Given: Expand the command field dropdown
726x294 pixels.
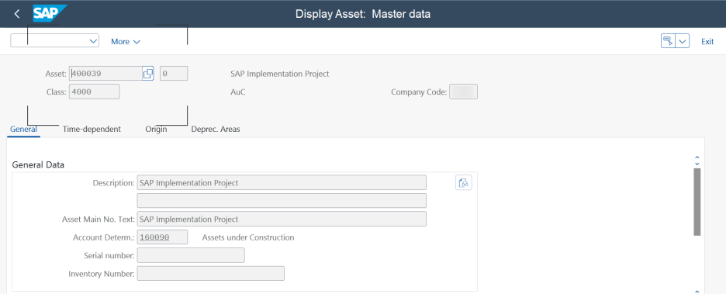Looking at the screenshot, I should (x=92, y=41).
